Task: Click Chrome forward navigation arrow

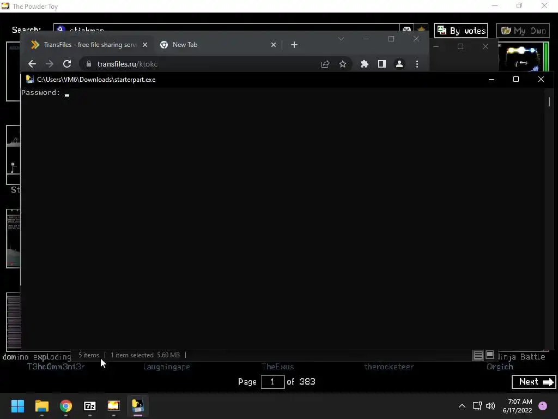Action: (x=50, y=64)
